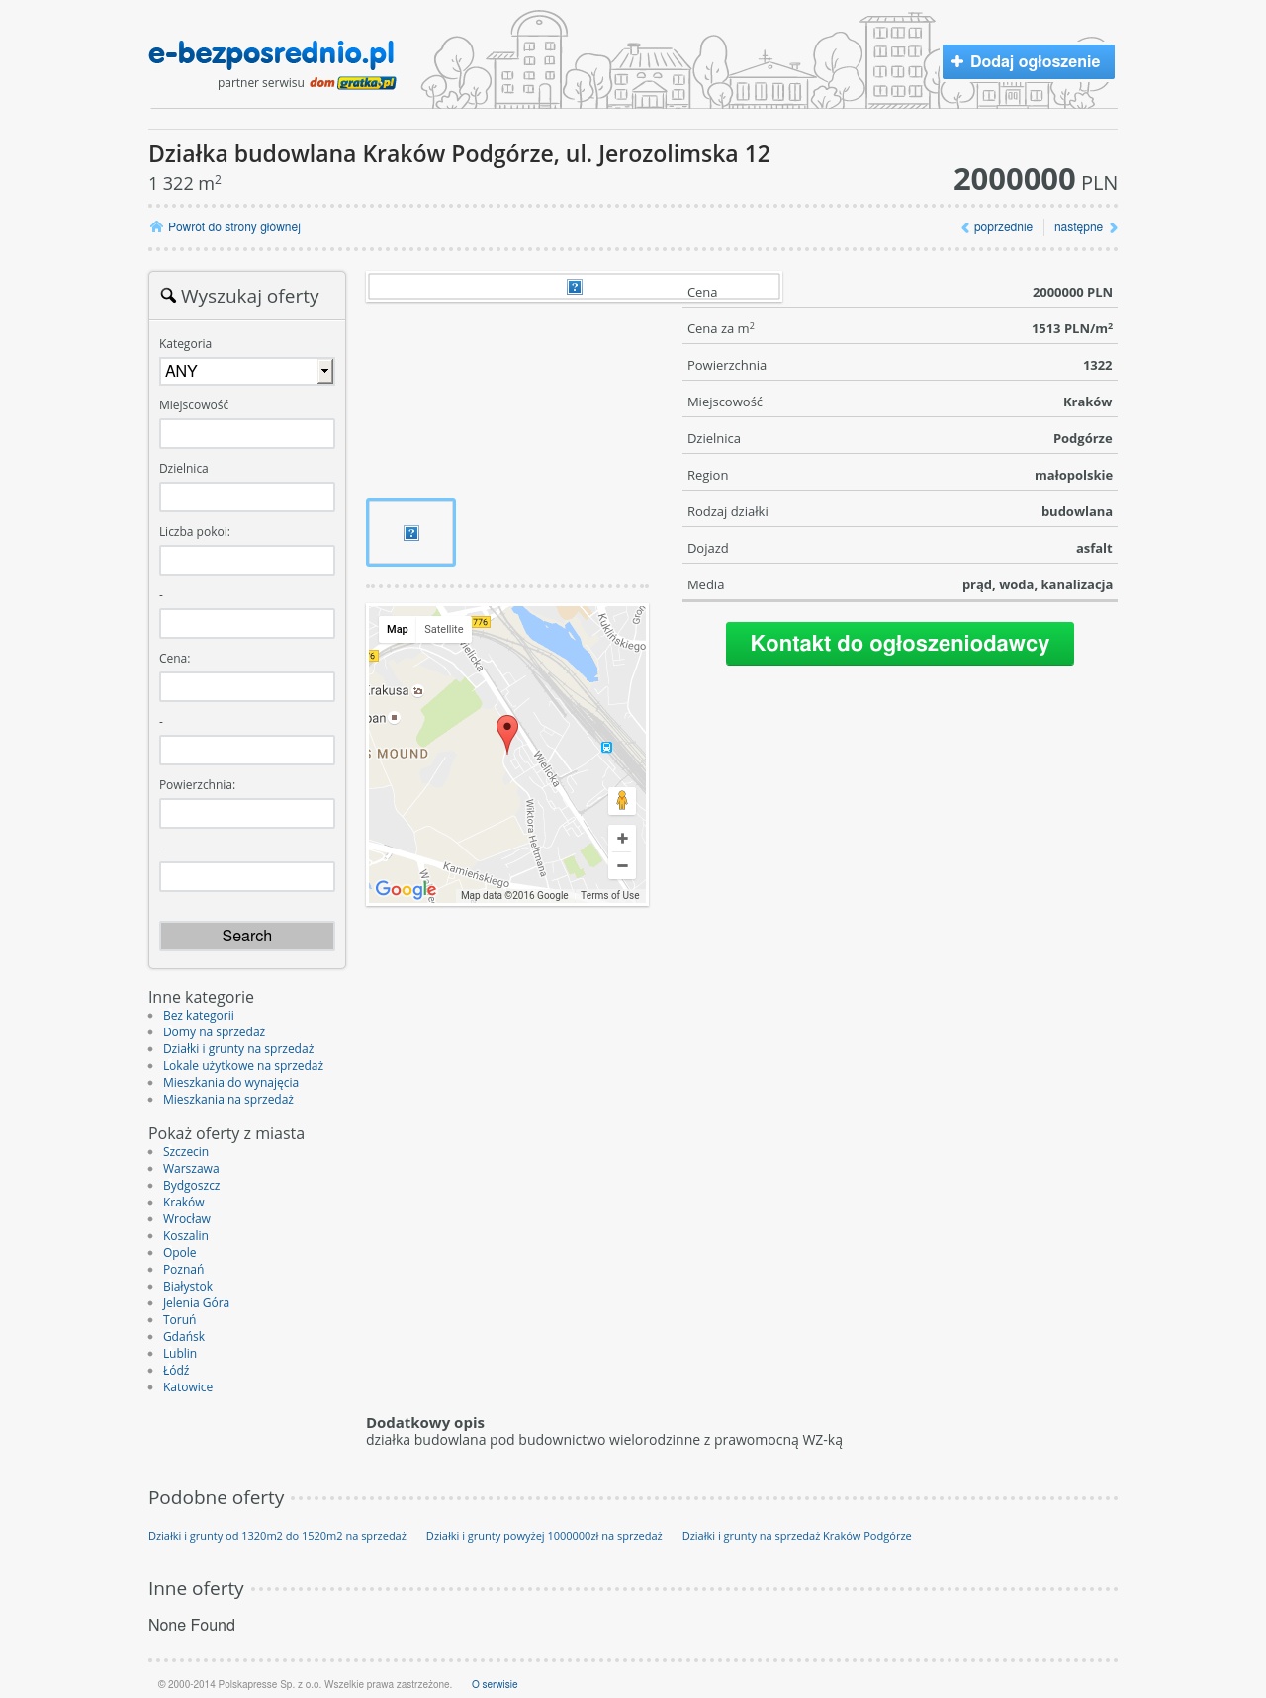
Task: Click the Google logo on the map
Action: [x=406, y=890]
